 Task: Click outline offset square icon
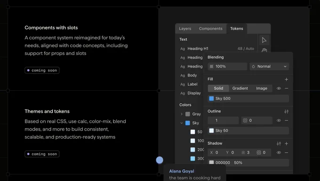pyautogui.click(x=245, y=120)
